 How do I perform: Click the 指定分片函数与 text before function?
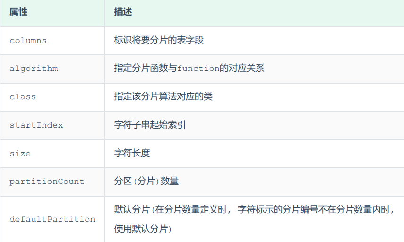(146, 69)
